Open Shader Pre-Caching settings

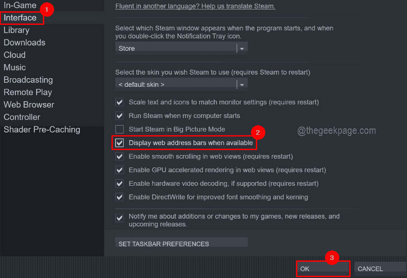pyautogui.click(x=42, y=129)
